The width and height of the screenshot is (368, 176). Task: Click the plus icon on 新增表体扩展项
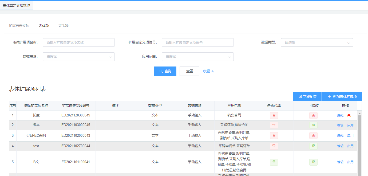coord(329,96)
